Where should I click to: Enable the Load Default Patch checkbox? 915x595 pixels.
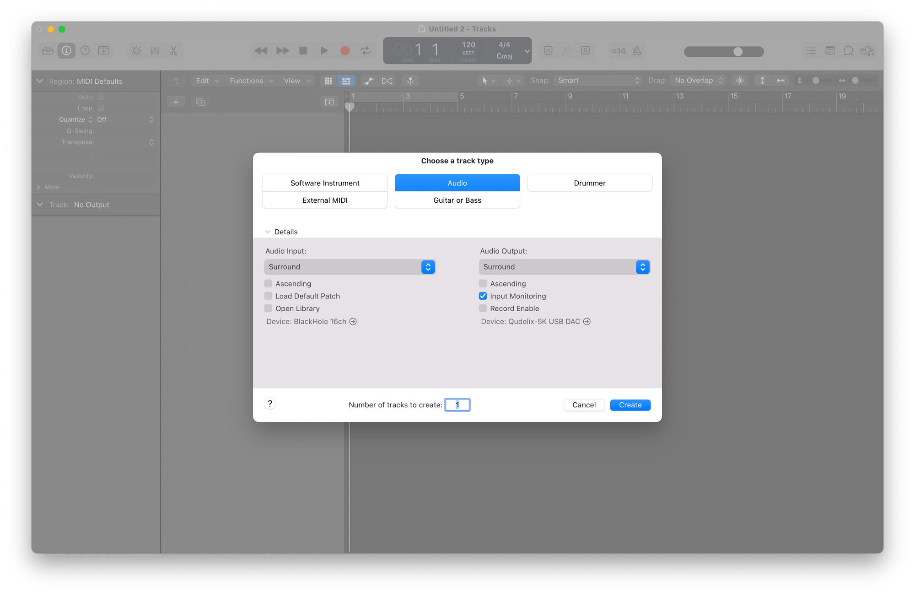(x=269, y=296)
